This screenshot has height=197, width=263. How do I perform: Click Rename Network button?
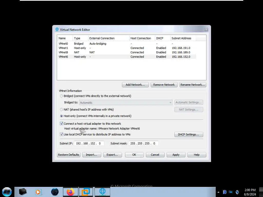(193, 85)
